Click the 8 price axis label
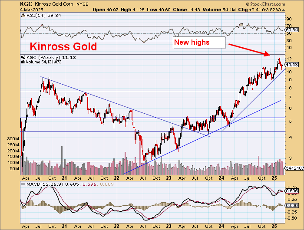 (290, 88)
